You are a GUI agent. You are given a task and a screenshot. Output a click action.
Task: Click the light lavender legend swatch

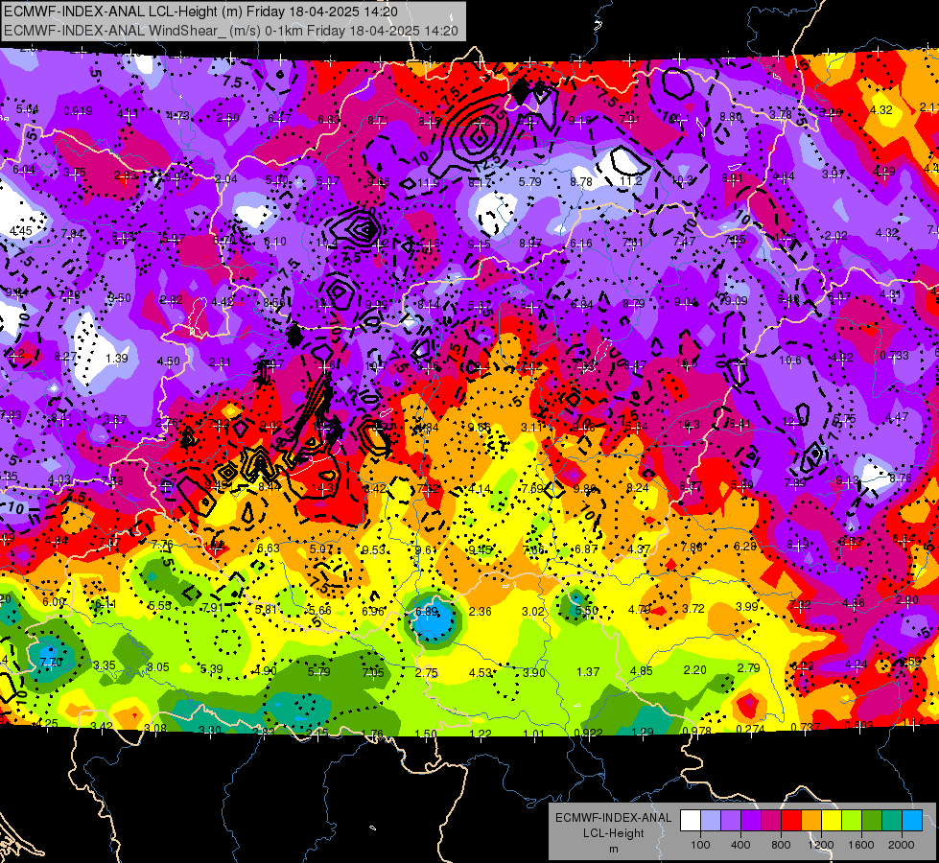click(x=711, y=821)
